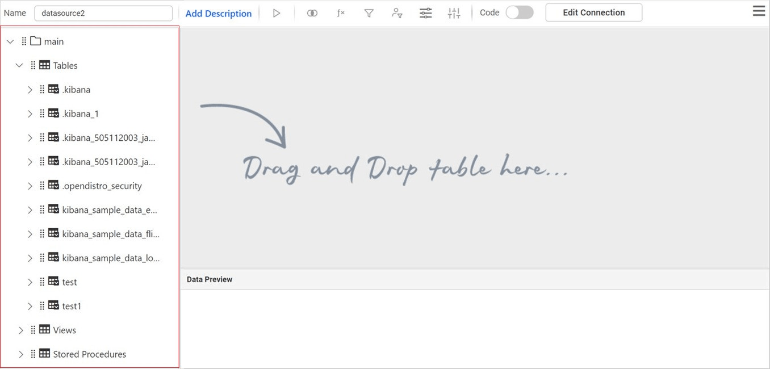
Task: Click the drag handle beside Views
Action: 33,330
